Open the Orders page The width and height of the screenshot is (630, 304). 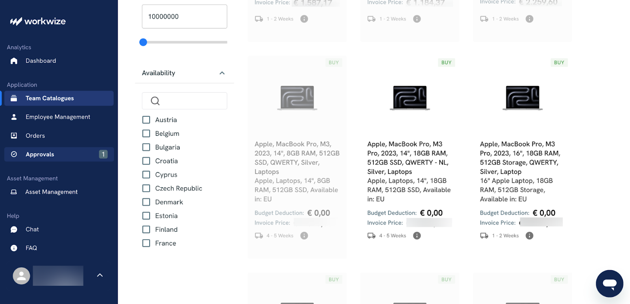[x=35, y=136]
